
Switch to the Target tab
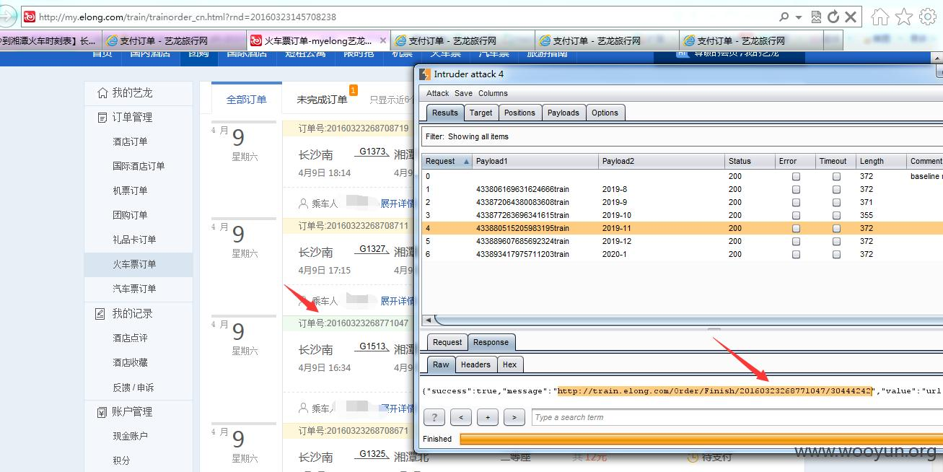[x=481, y=113]
